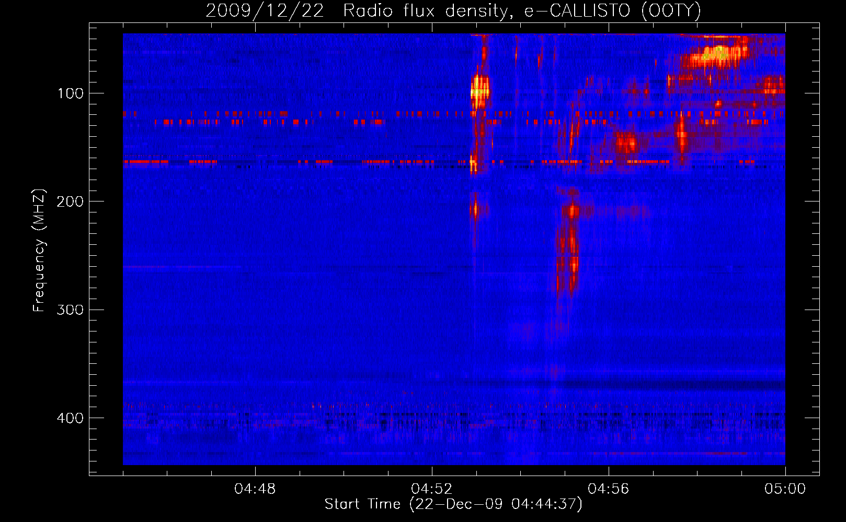The width and height of the screenshot is (846, 522).
Task: Click the 04:56 time tick label
Action: click(x=609, y=489)
